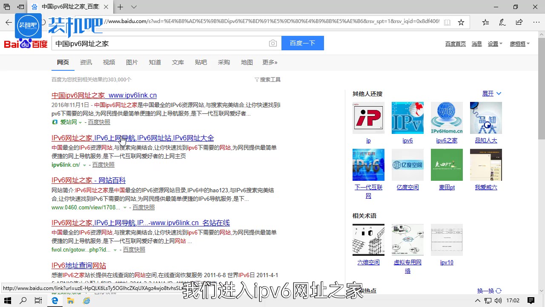Switch to the 图片 search tab
The image size is (545, 307).
132,62
